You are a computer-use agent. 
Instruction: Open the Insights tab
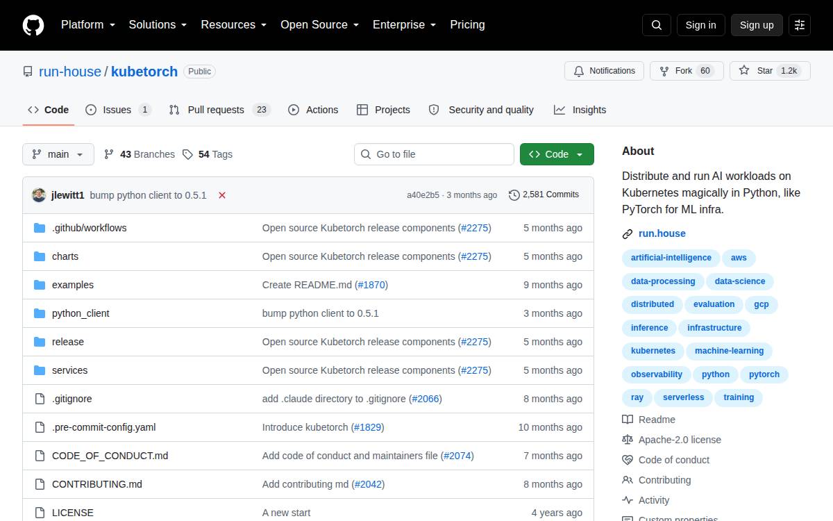580,110
